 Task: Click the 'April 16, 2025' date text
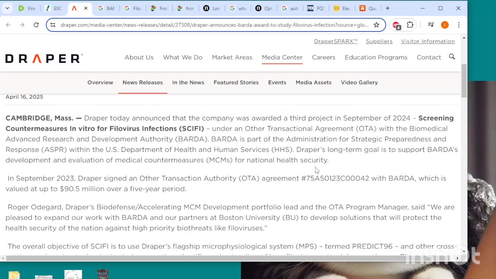point(24,97)
